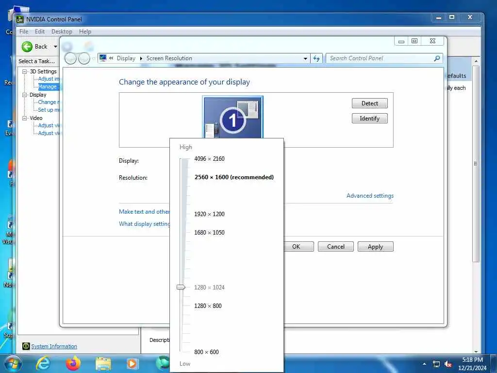This screenshot has height=373, width=497.
Task: Collapse the Display tree node
Action: pyautogui.click(x=24, y=95)
